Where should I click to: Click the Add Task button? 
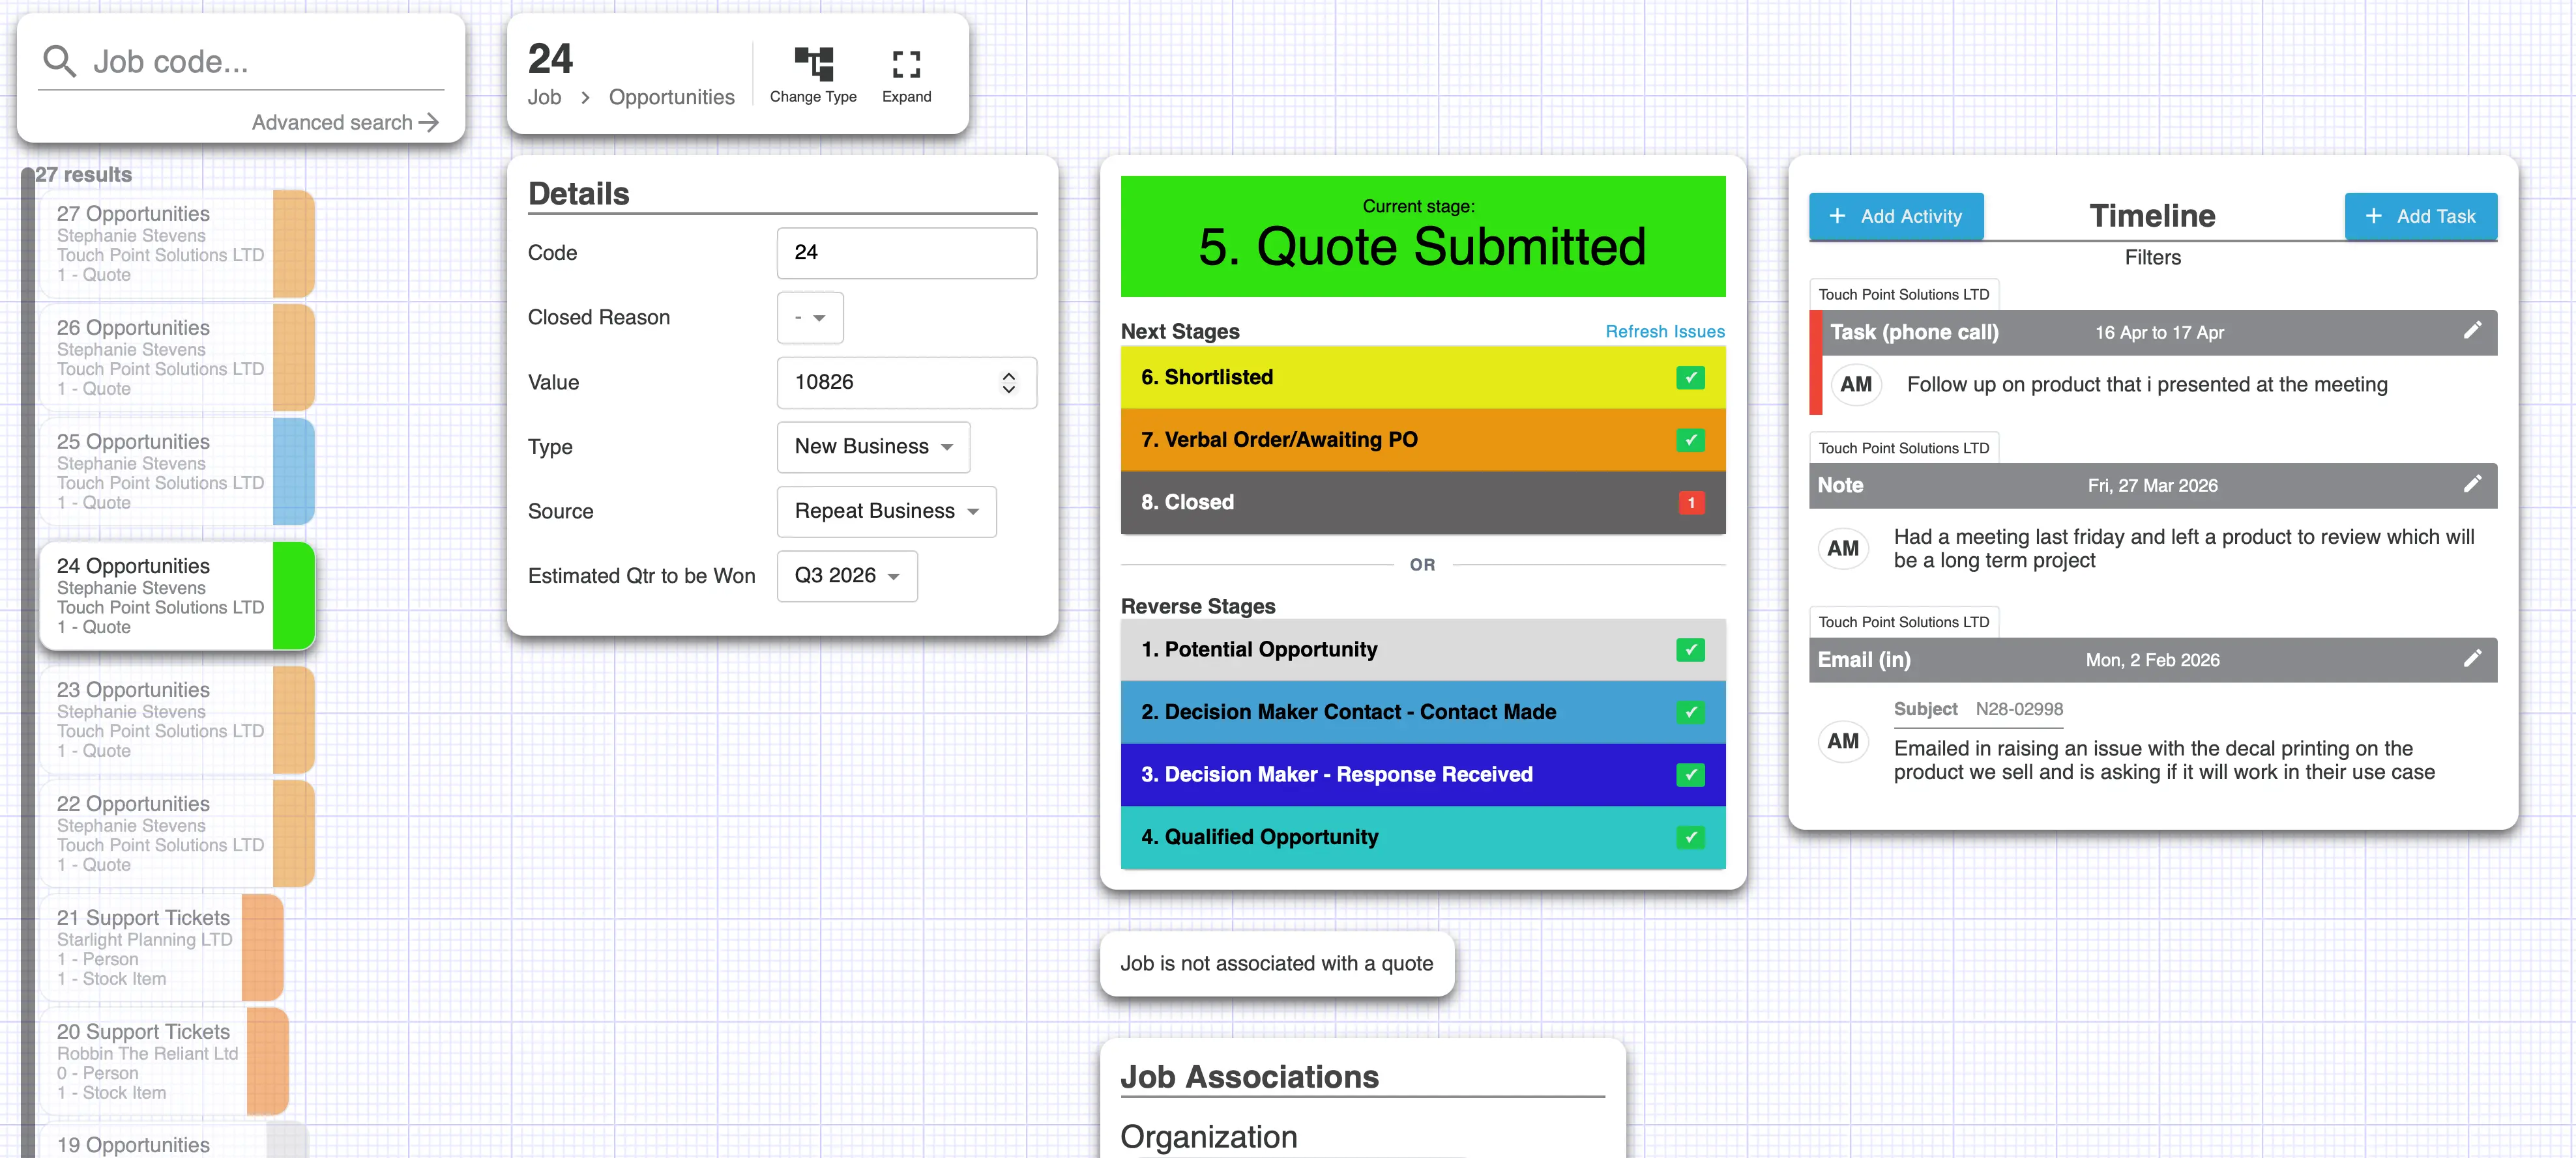point(2420,216)
